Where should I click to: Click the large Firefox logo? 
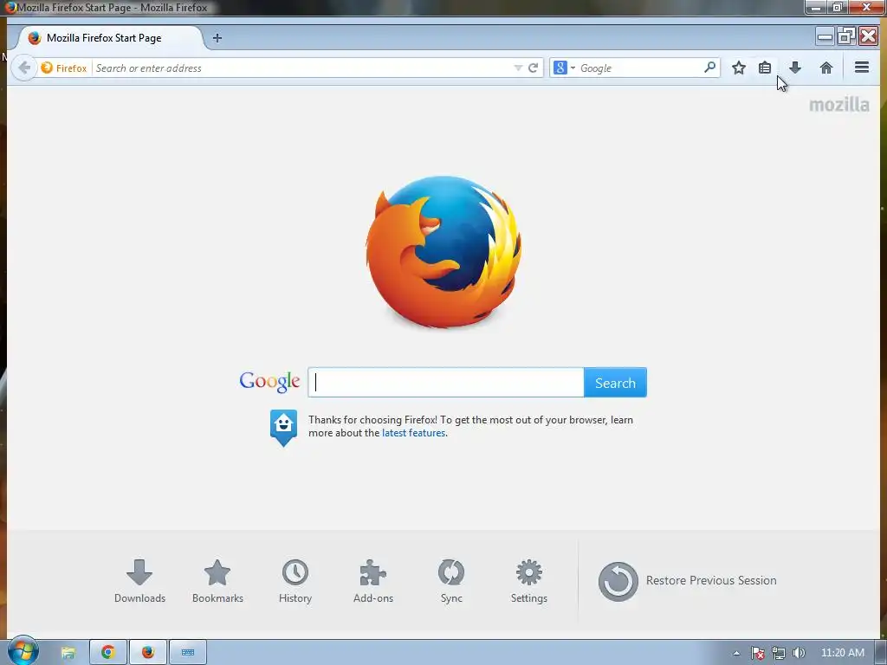click(443, 252)
